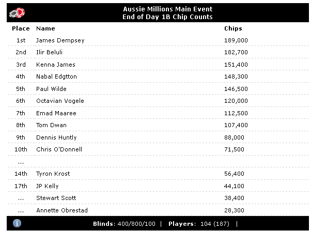The image size is (311, 231).
Task: Click the Aussie Millions Main Event title
Action: [168, 9]
